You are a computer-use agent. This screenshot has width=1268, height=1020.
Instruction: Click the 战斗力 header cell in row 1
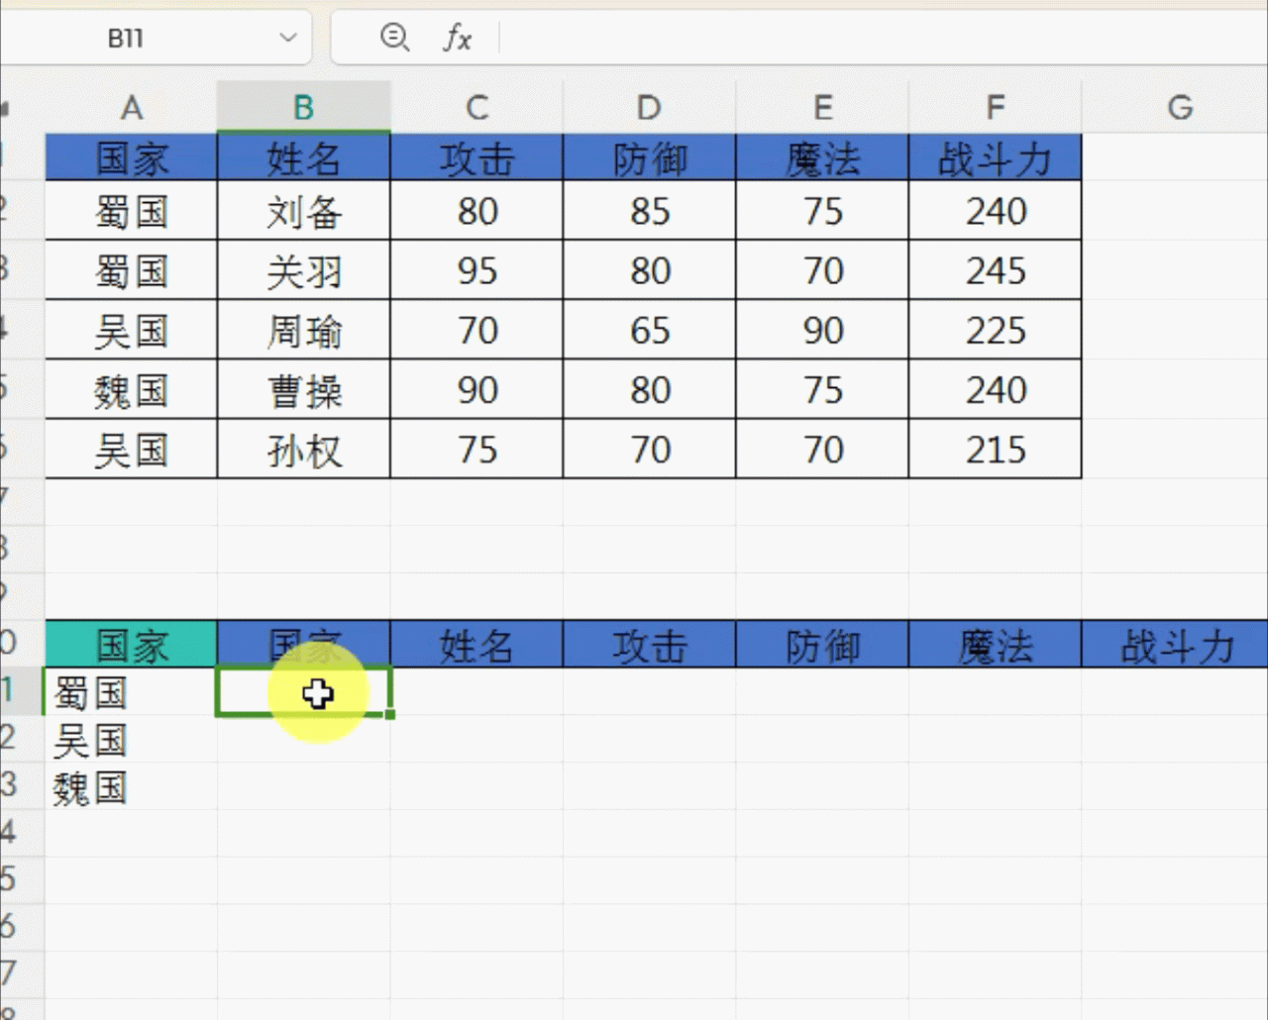point(995,157)
